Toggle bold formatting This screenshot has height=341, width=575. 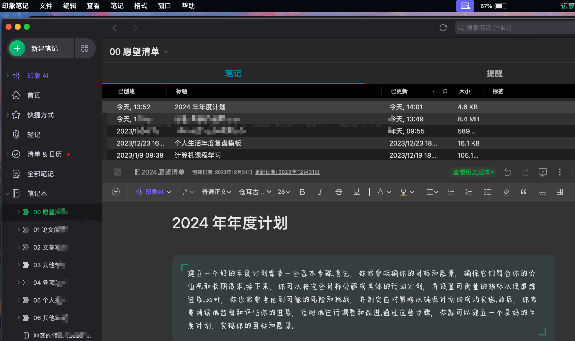[x=302, y=192]
